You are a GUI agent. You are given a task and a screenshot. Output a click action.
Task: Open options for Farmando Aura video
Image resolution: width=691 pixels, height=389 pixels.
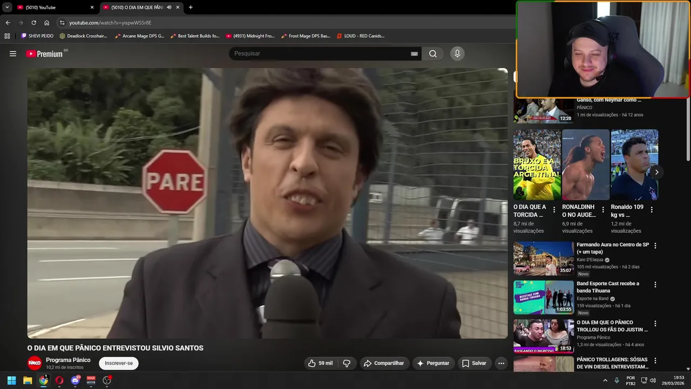[x=655, y=245]
